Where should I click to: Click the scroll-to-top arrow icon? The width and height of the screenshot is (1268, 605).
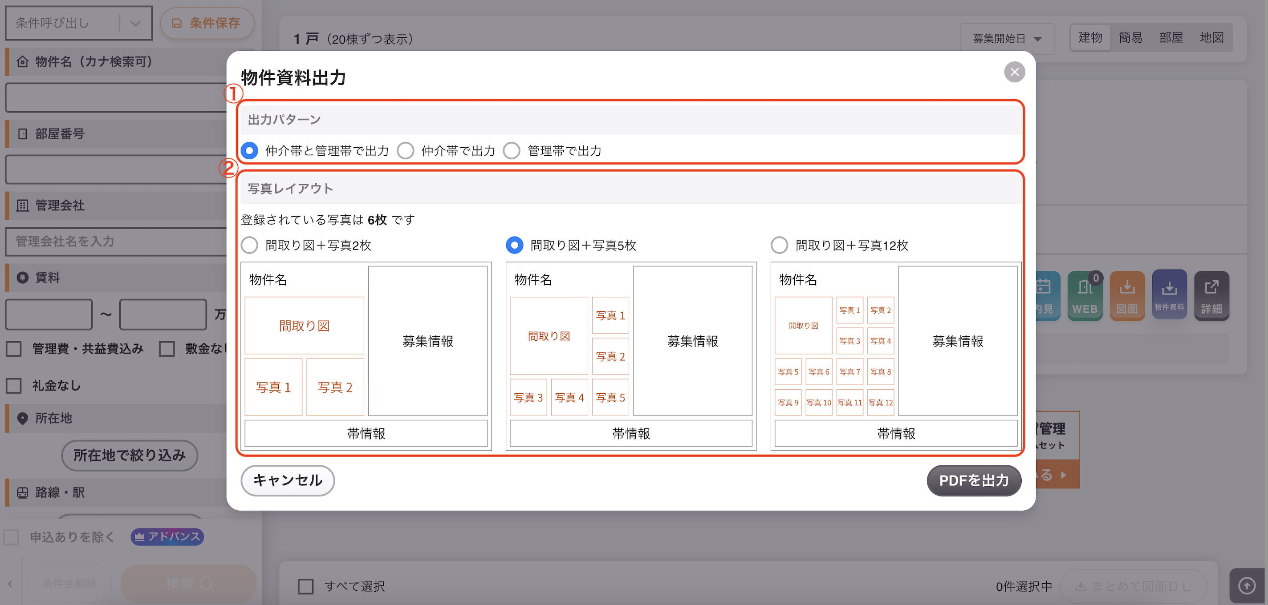coord(1247,585)
